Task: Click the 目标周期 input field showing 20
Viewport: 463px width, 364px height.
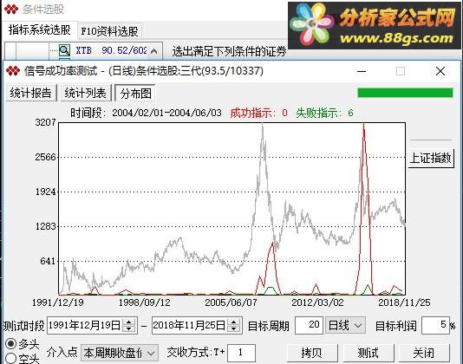Action: [309, 325]
